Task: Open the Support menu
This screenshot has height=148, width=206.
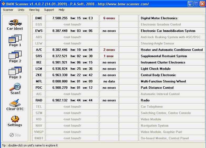Action: pos(49,10)
